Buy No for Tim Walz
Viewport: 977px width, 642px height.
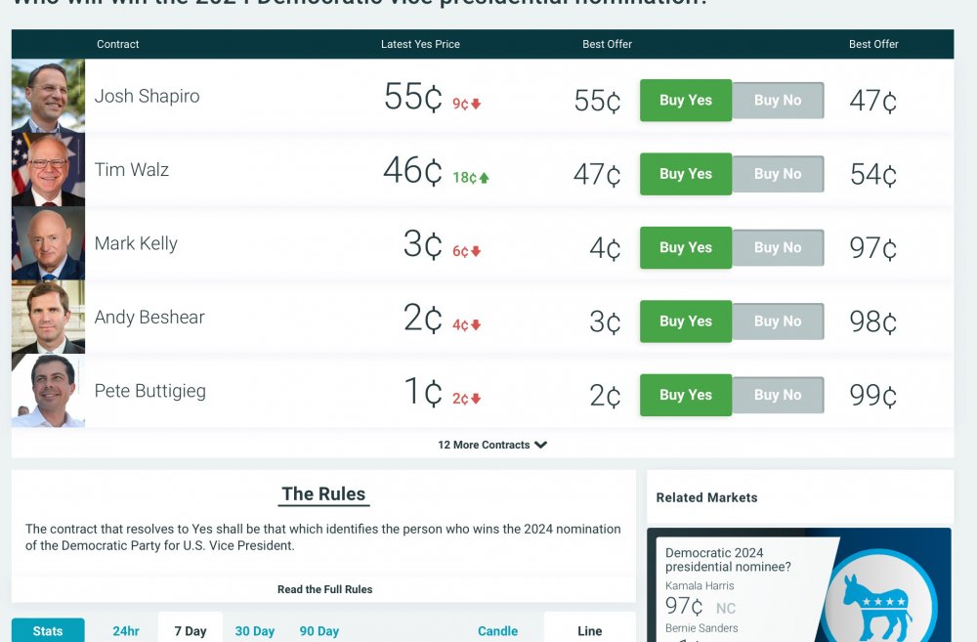coord(777,174)
